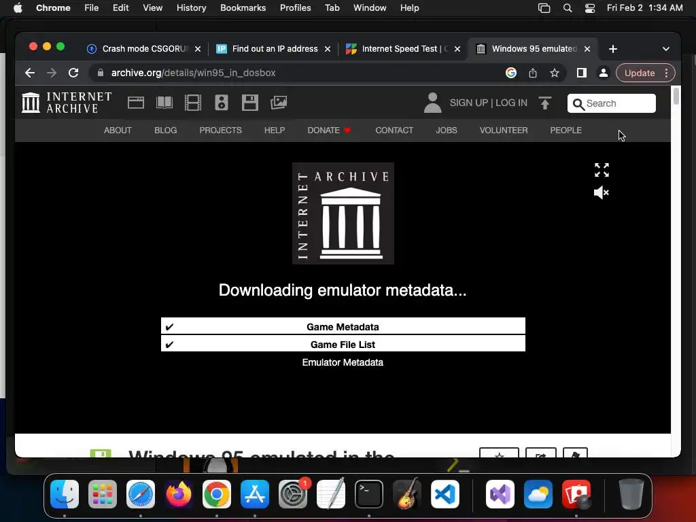Open the Software floppy disk icon
This screenshot has height=522, width=696.
click(x=250, y=103)
